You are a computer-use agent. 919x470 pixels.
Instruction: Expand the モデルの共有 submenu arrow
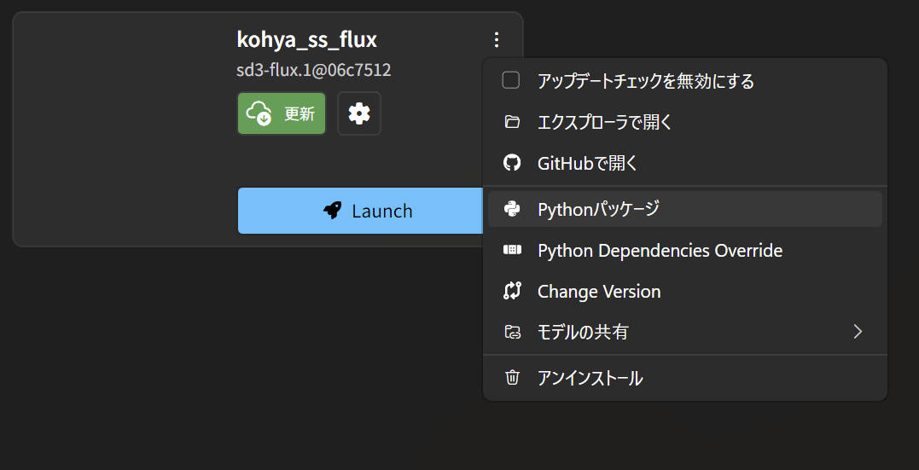tap(858, 332)
